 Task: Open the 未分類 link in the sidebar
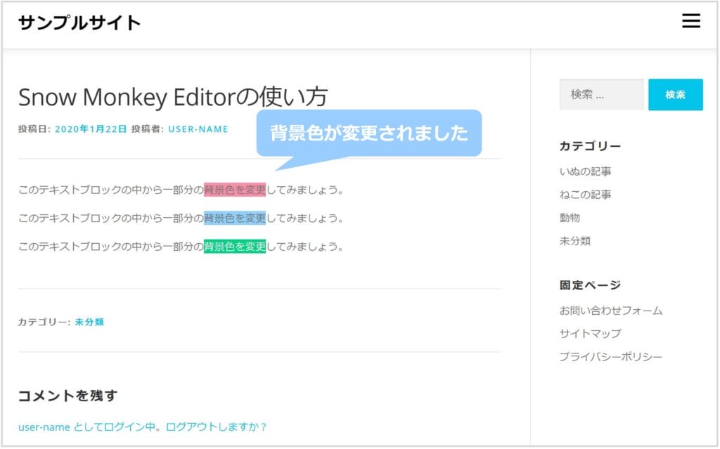[575, 240]
